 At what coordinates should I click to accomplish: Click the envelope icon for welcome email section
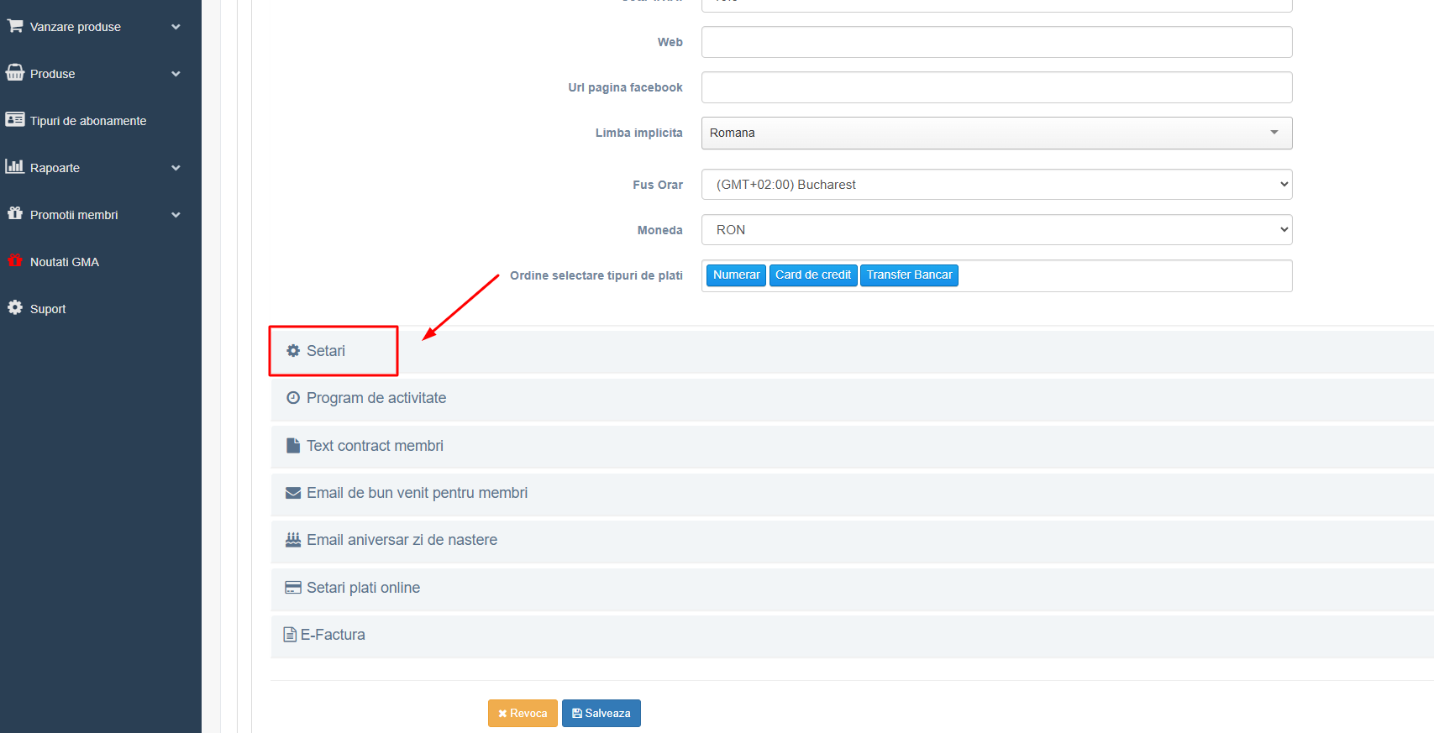click(x=293, y=493)
